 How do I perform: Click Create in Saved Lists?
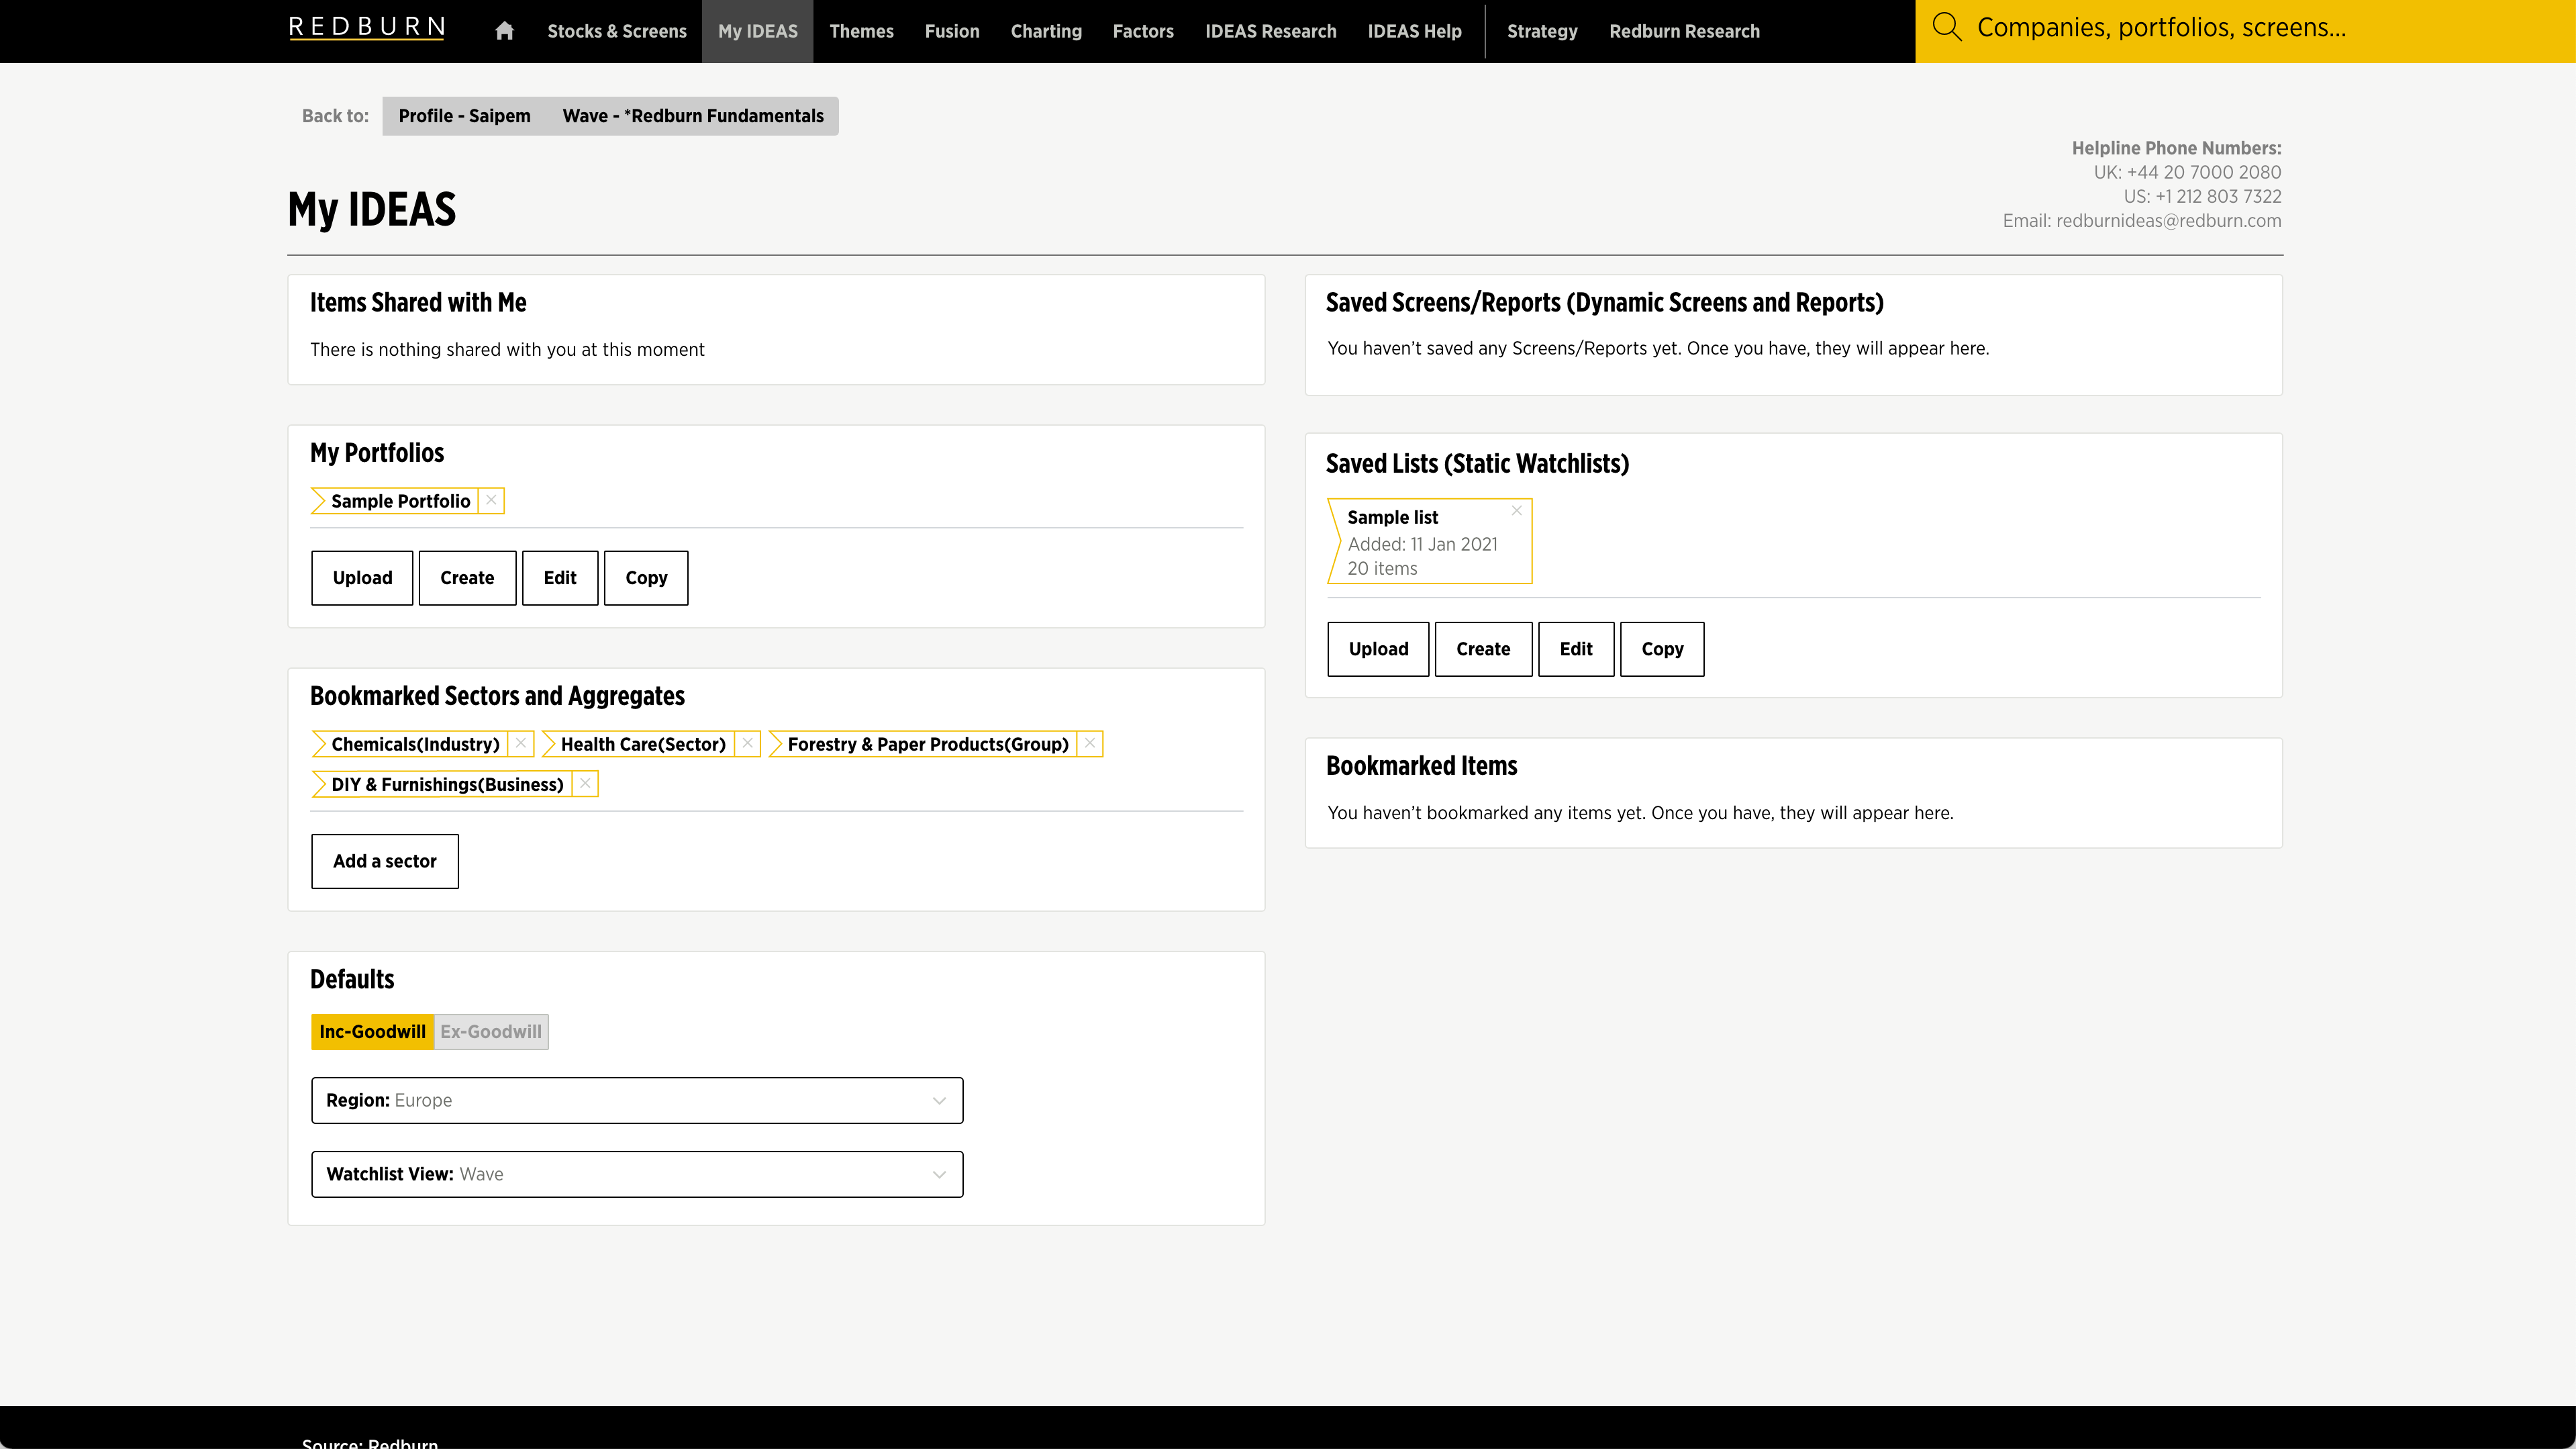[x=1483, y=649]
